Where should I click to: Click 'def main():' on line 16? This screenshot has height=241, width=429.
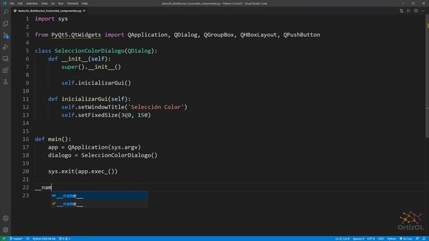53,139
